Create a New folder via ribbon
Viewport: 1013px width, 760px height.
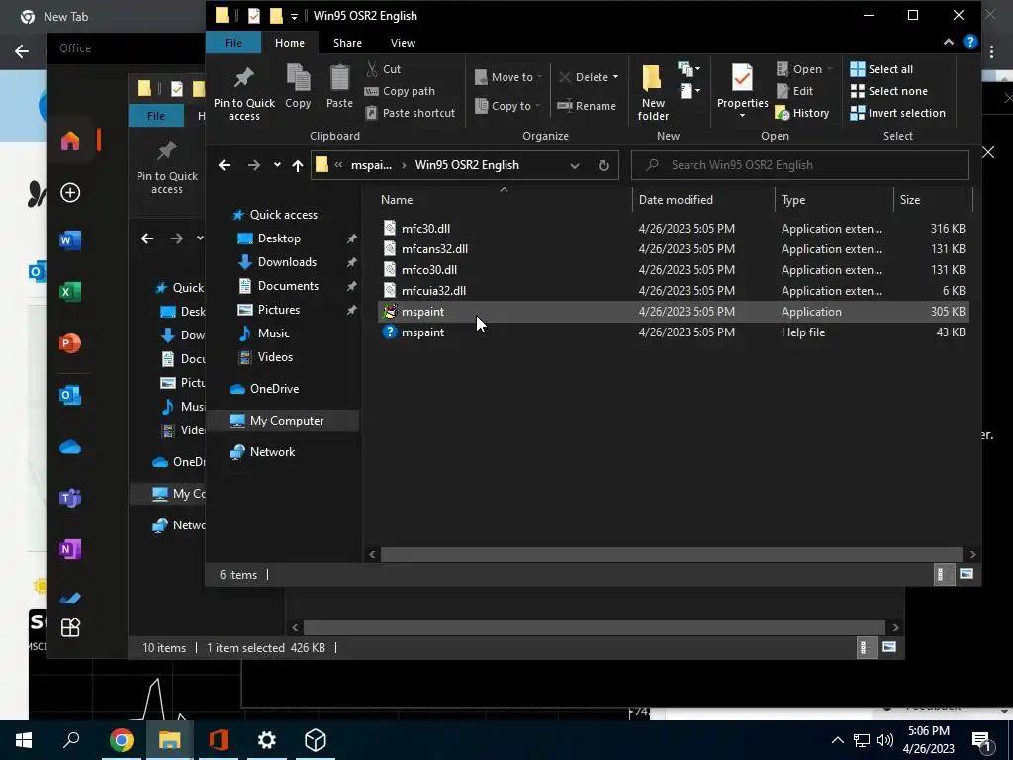[653, 92]
